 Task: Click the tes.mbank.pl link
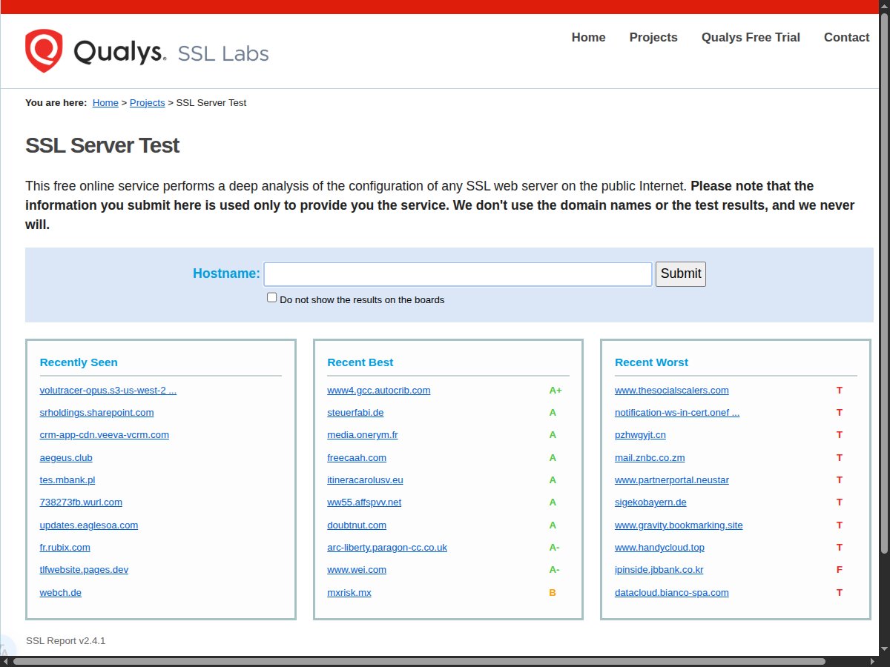[67, 480]
